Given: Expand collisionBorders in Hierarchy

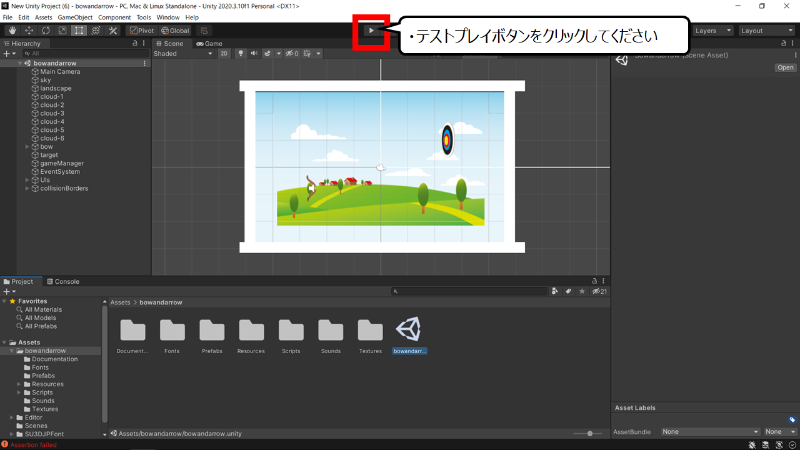Looking at the screenshot, I should click(x=27, y=188).
